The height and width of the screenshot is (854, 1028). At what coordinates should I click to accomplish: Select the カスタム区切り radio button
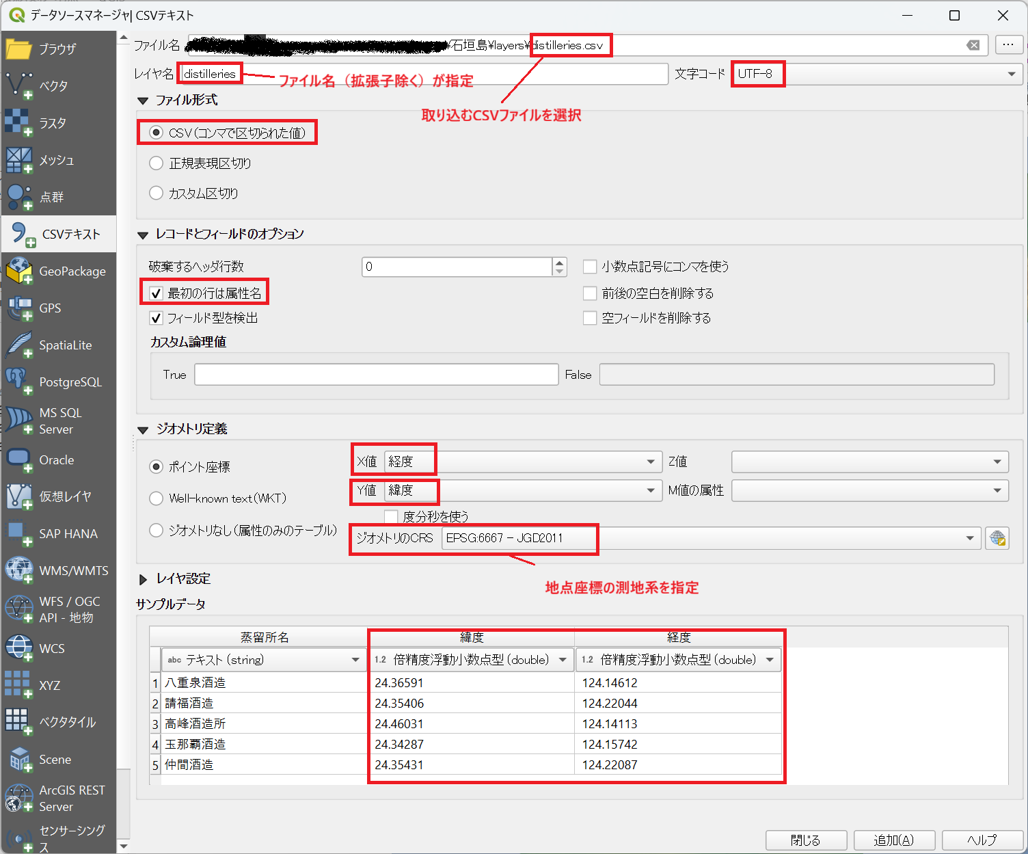[157, 194]
